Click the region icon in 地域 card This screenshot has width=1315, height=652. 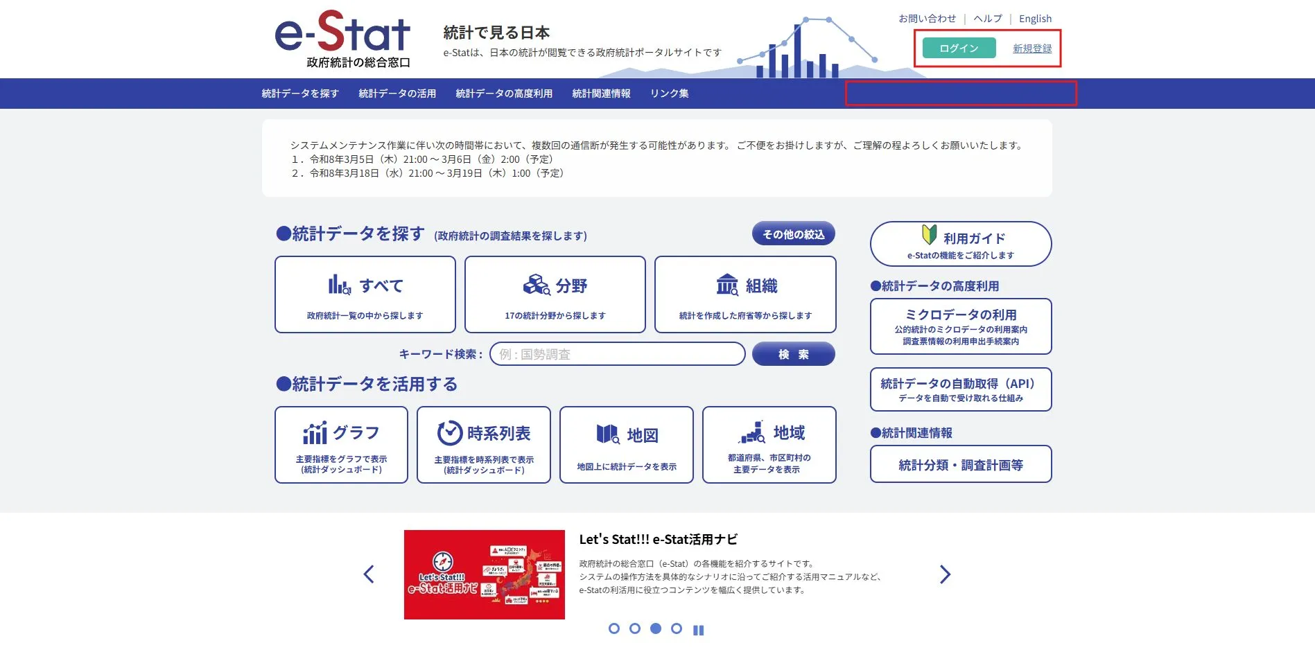click(x=751, y=432)
